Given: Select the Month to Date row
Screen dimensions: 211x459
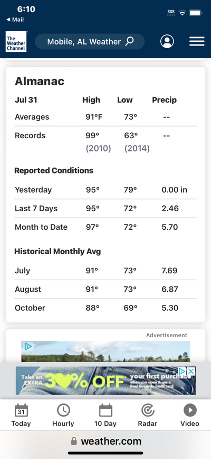Looking at the screenshot, I should tap(105, 227).
